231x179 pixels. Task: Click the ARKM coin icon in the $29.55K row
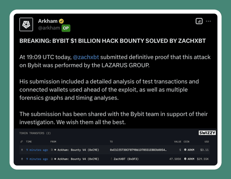185,159
